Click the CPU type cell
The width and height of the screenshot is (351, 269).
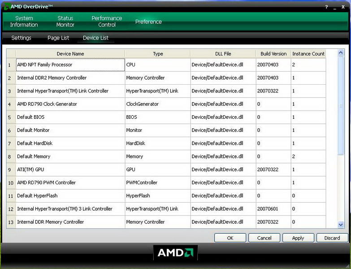tap(158, 65)
